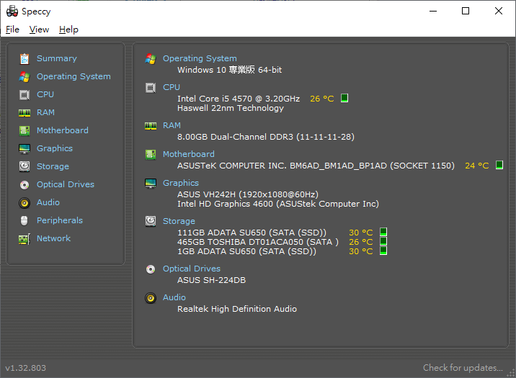Click the Graphics monitor icon in sidebar
Screen dimensions: 516x378
tap(25, 148)
